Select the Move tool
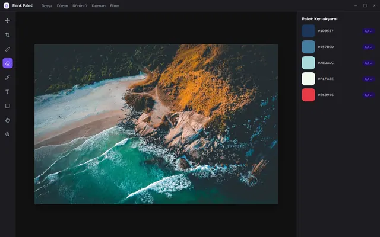Viewport: 380px width, 237px height. coord(8,21)
